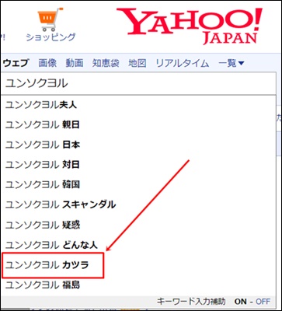The width and height of the screenshot is (282, 311).
Task: Choose suggestion ユンソクヨル 韓国
Action: tap(138, 185)
